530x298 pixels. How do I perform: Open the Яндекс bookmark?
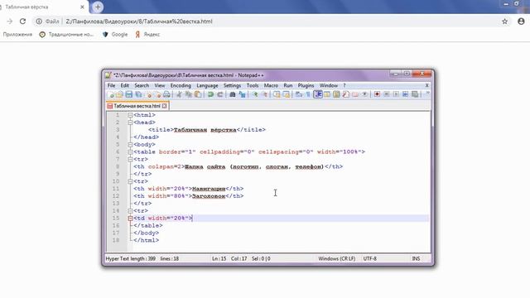pos(147,35)
